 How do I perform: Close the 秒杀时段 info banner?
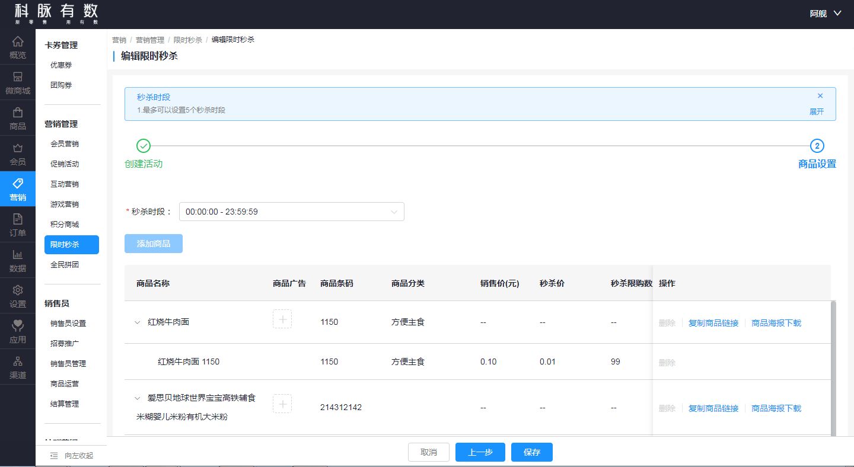point(820,96)
